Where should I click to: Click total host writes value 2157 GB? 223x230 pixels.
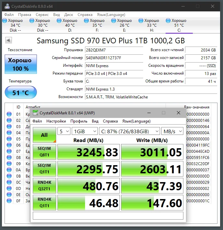click(201, 58)
